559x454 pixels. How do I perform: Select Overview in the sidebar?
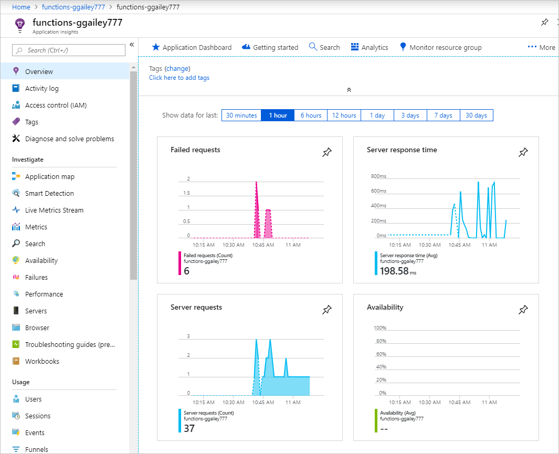point(39,71)
